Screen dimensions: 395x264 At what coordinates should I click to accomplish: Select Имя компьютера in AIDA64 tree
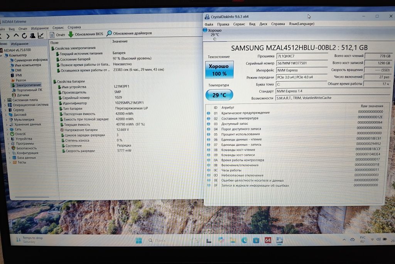coord(26,65)
